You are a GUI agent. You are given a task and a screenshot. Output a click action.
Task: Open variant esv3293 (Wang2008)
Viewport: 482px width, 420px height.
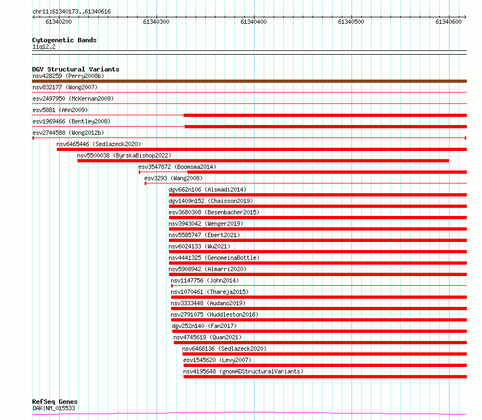173,178
